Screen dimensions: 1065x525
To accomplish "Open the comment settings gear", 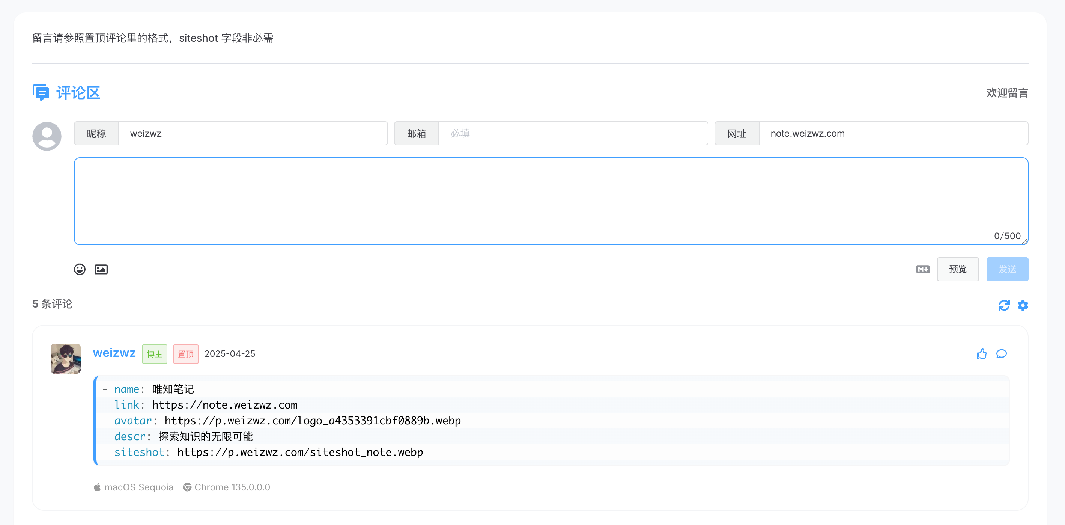I will click(x=1023, y=305).
